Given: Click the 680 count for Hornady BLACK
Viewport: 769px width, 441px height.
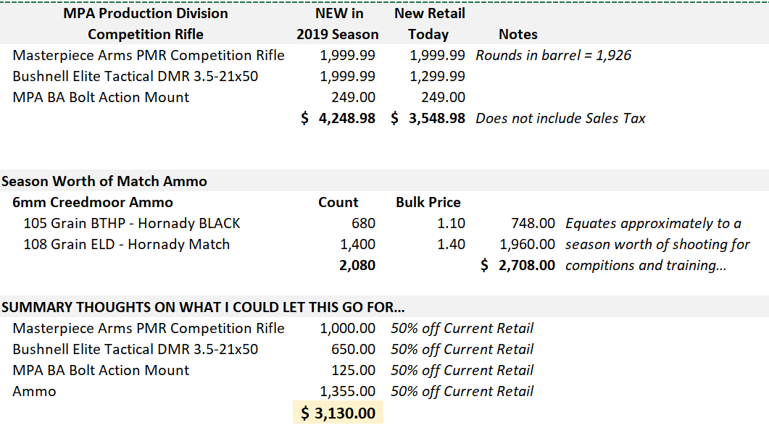Looking at the screenshot, I should (x=363, y=224).
